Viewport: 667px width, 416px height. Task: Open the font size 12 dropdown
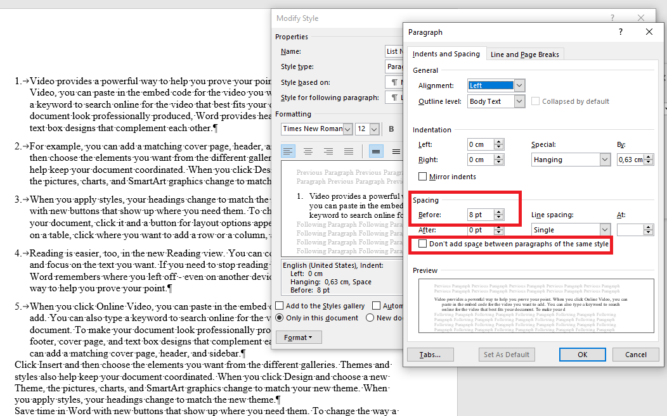pos(374,129)
